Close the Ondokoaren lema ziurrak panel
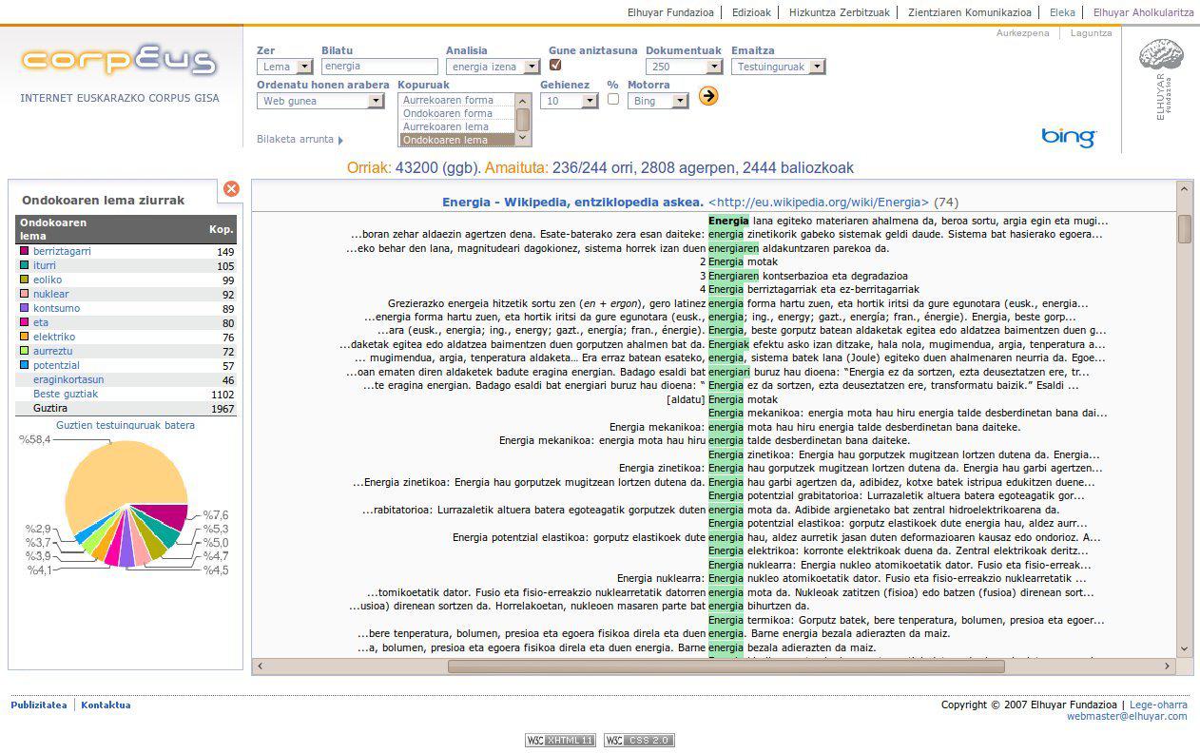This screenshot has height=753, width=1200. tap(231, 189)
